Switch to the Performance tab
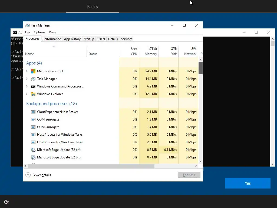 pyautogui.click(x=52, y=39)
